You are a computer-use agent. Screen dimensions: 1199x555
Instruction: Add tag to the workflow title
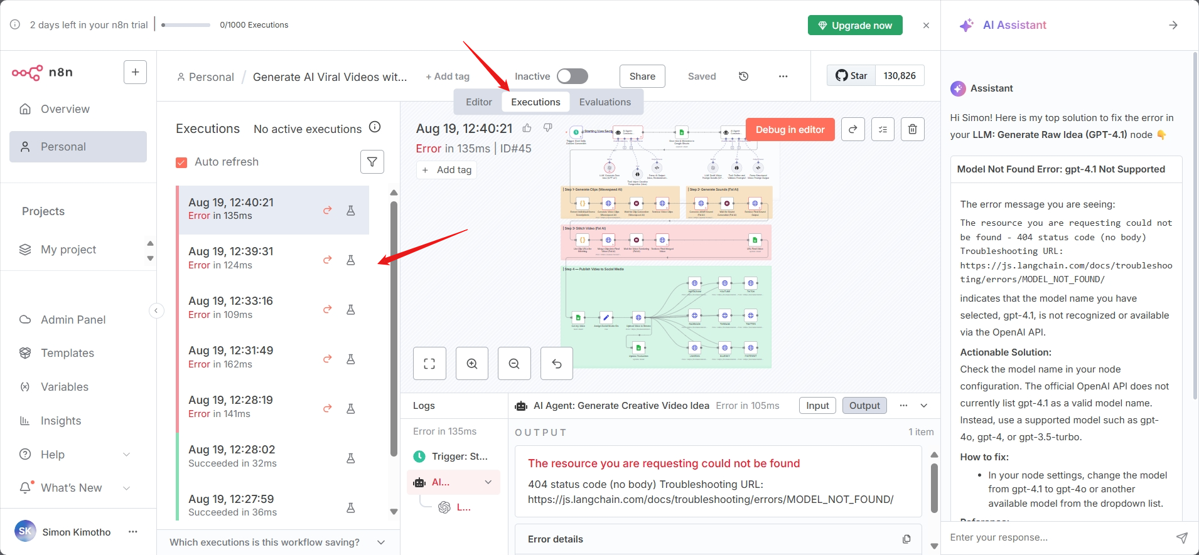(448, 77)
